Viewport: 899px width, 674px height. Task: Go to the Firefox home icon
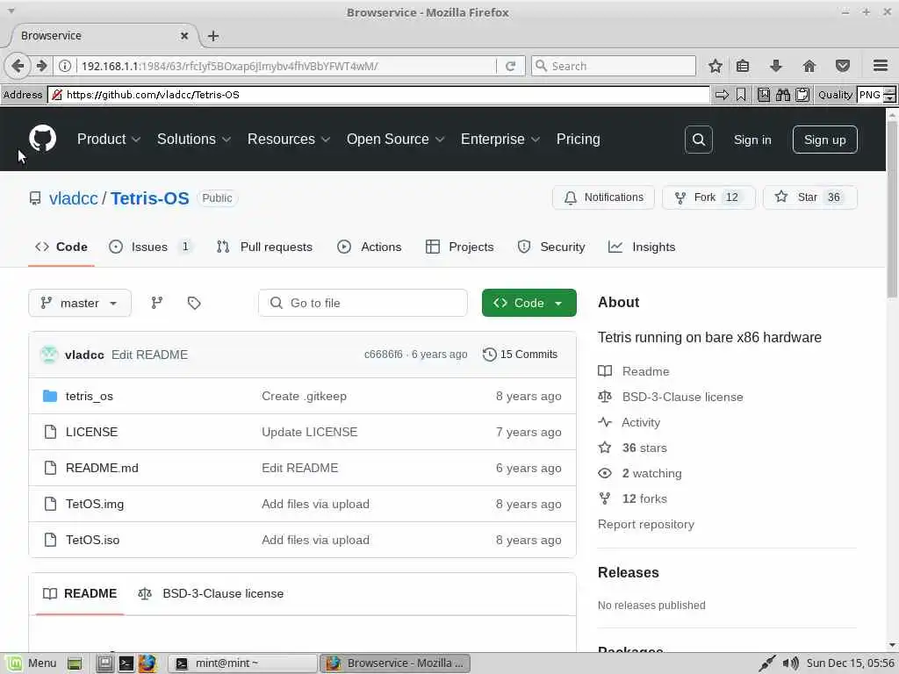click(809, 66)
